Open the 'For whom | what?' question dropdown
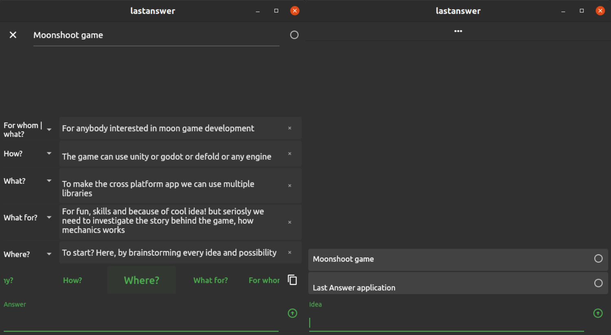The width and height of the screenshot is (611, 335). [49, 130]
